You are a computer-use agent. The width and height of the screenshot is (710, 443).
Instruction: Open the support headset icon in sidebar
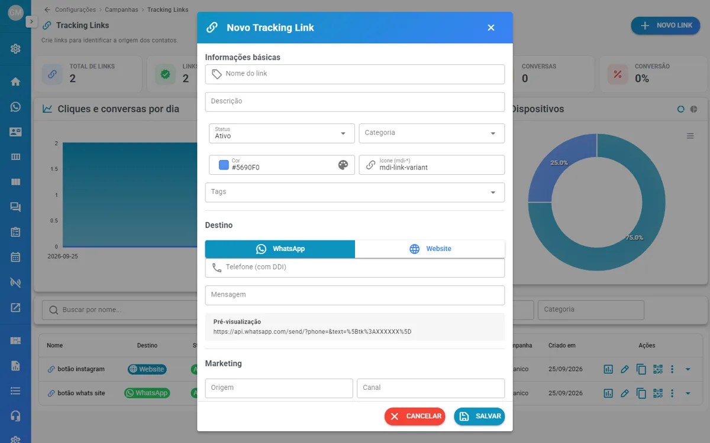(15, 416)
